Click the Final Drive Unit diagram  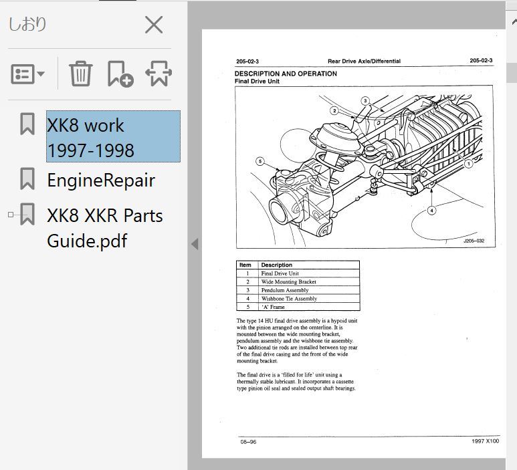click(365, 166)
